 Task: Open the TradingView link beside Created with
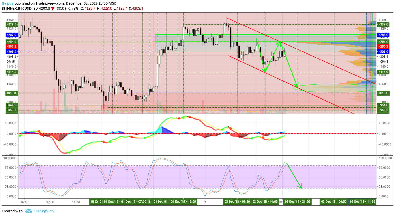tap(44, 211)
